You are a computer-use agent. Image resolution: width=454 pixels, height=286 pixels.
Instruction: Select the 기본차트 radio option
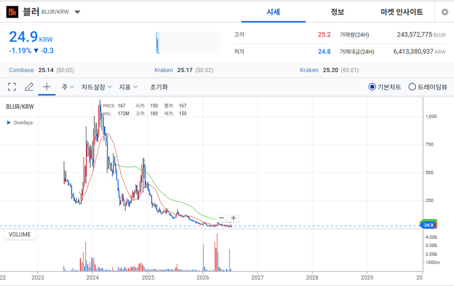[385, 87]
